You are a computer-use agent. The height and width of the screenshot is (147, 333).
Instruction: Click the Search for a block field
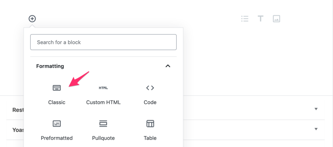point(103,42)
